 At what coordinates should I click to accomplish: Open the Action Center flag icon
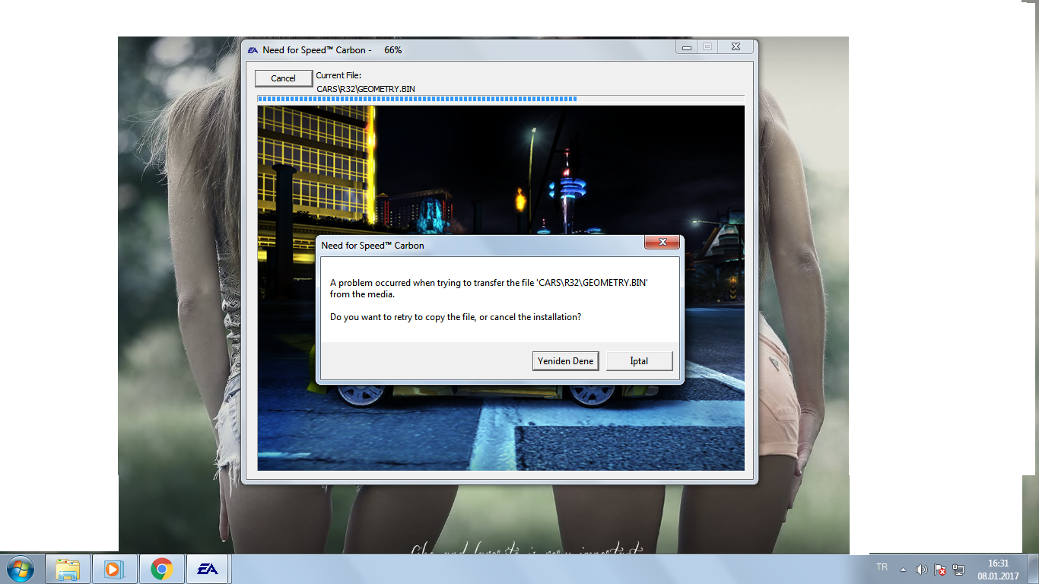pos(940,570)
